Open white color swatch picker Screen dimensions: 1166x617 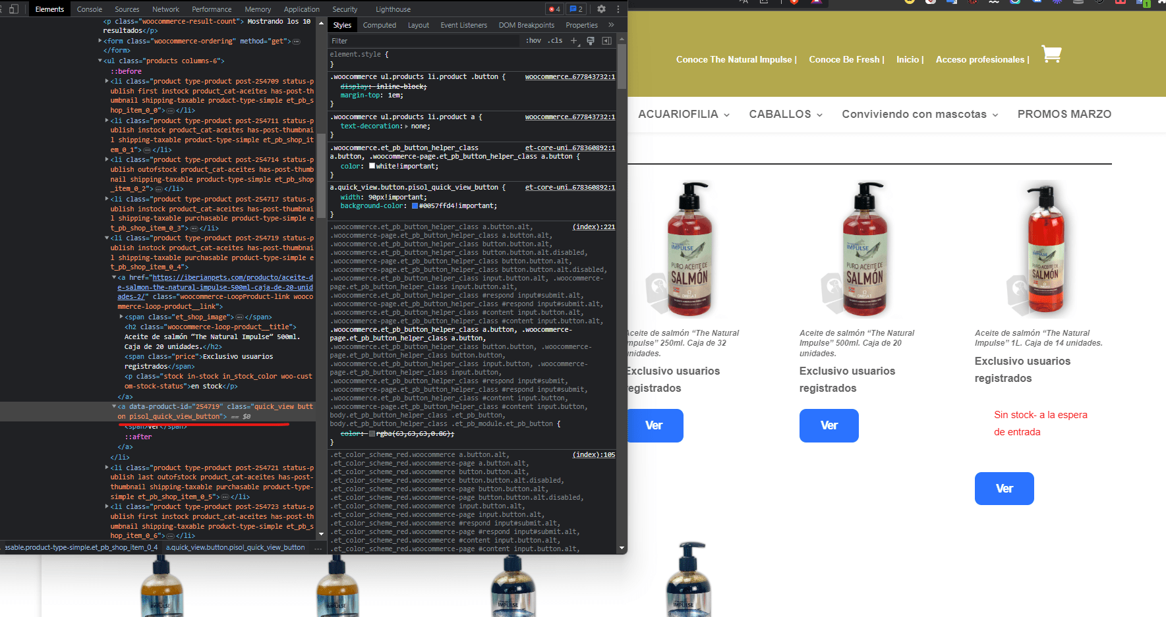click(x=372, y=166)
